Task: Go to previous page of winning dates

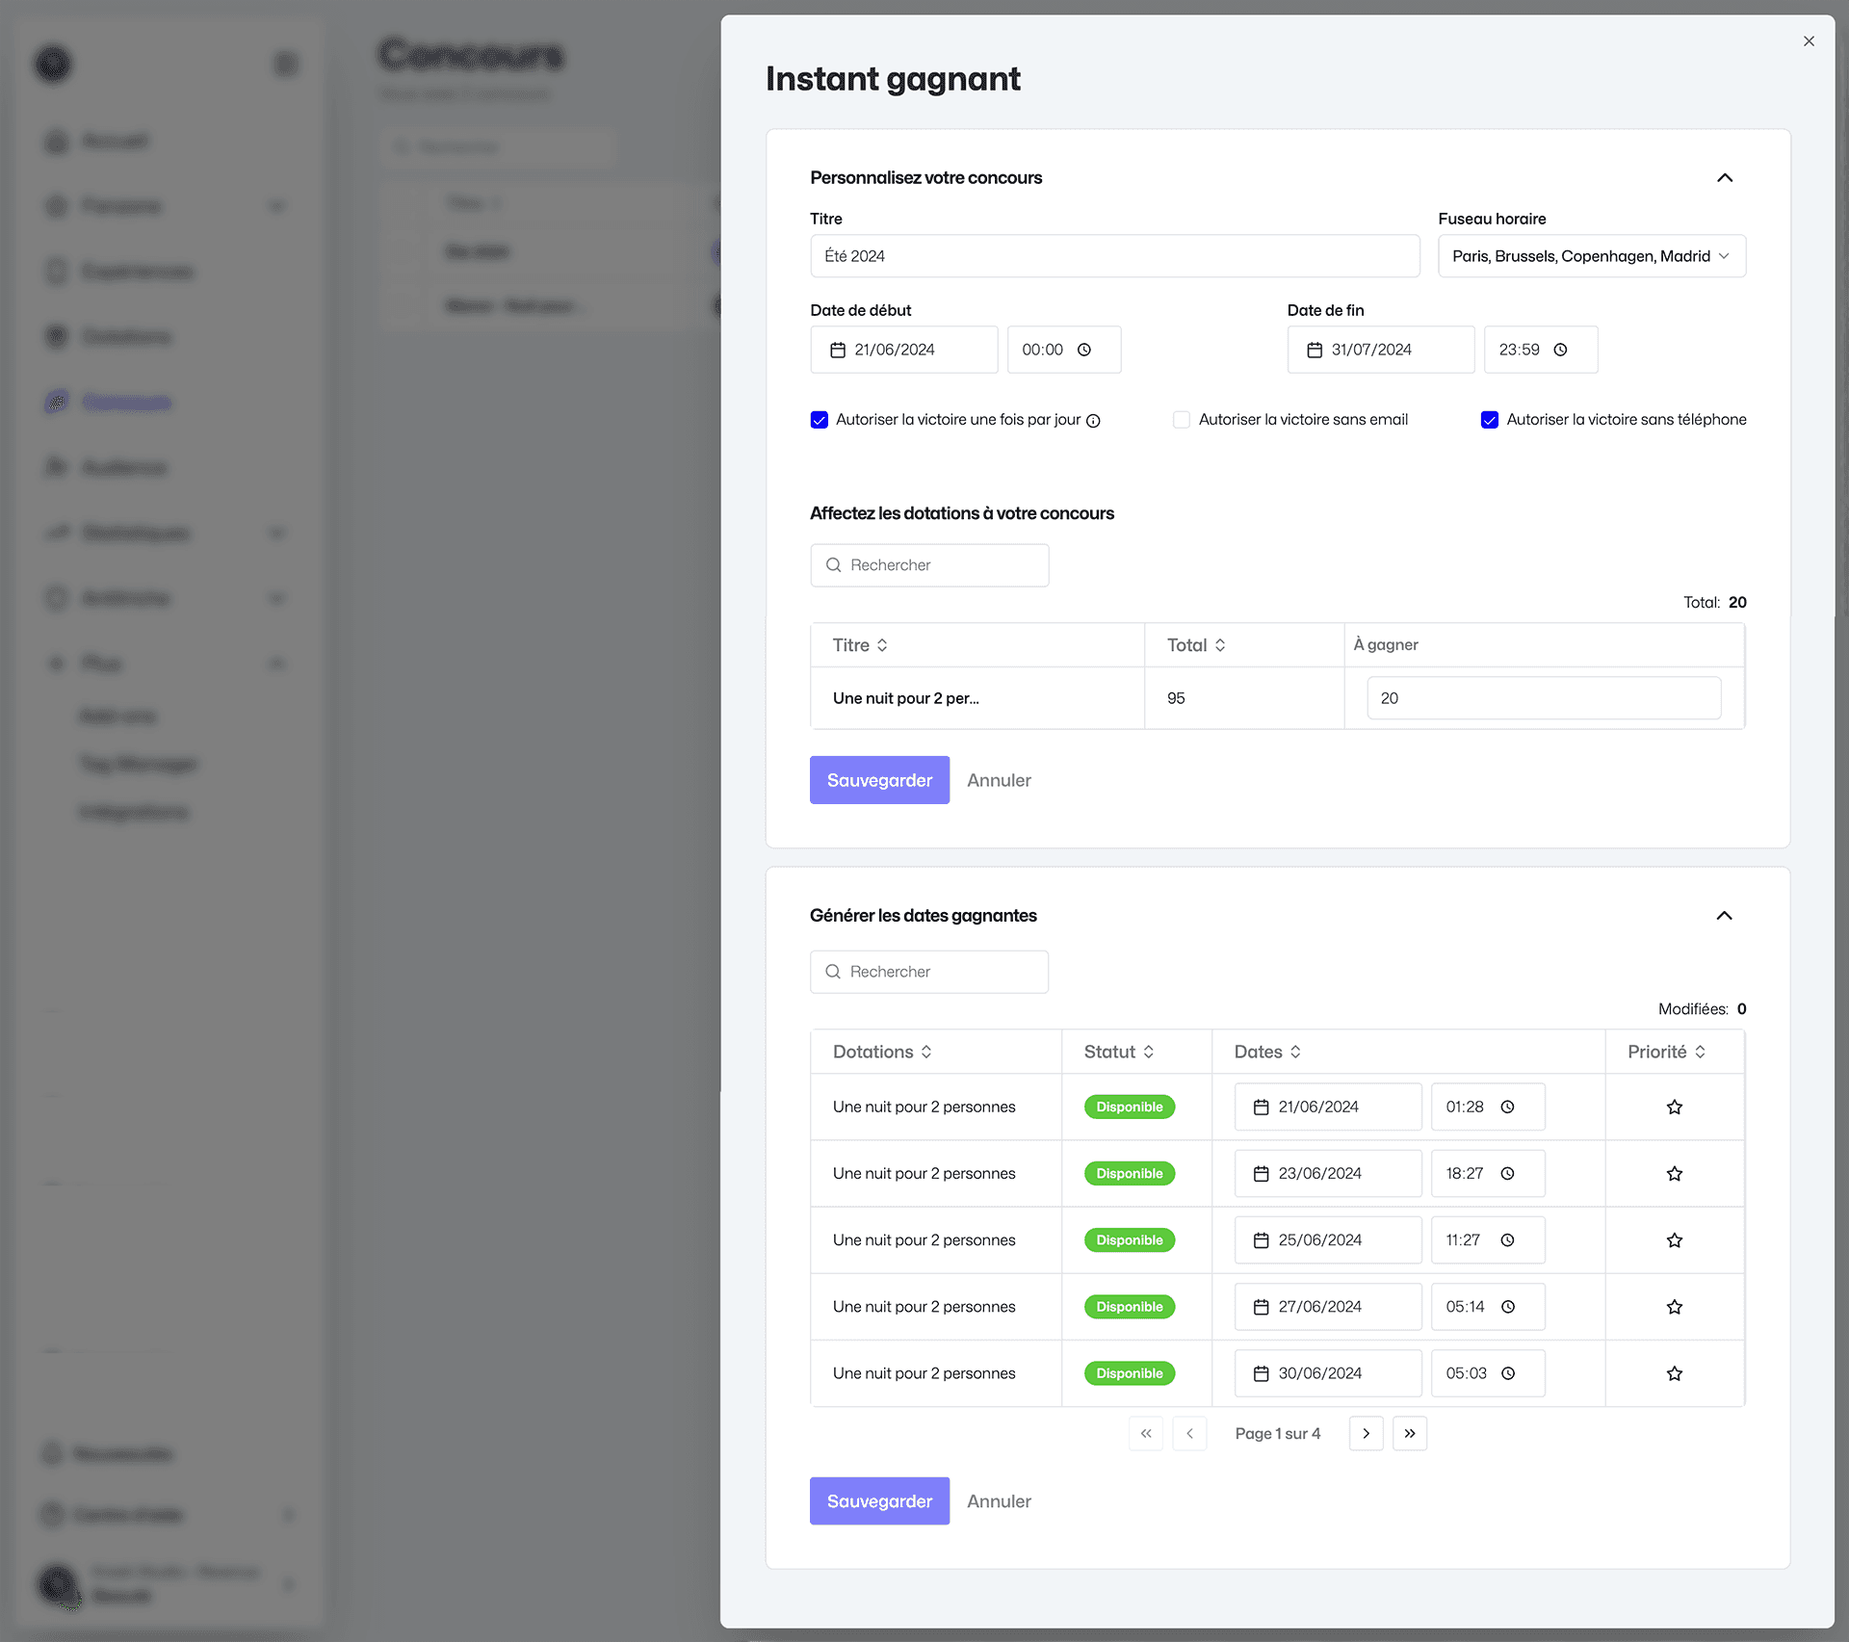Action: click(x=1189, y=1434)
